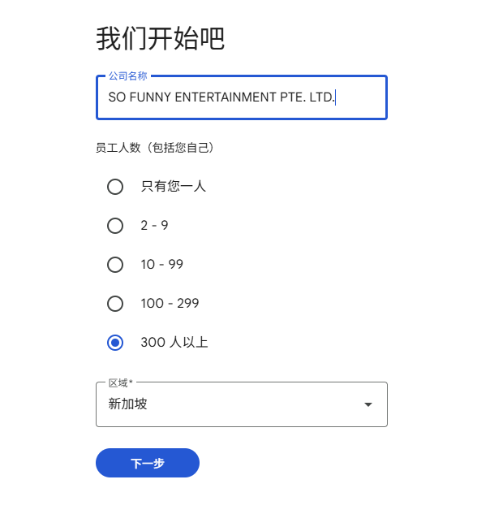Screen dimensions: 490x527
Task: Click the 新加坡 selected region value
Action: click(128, 404)
